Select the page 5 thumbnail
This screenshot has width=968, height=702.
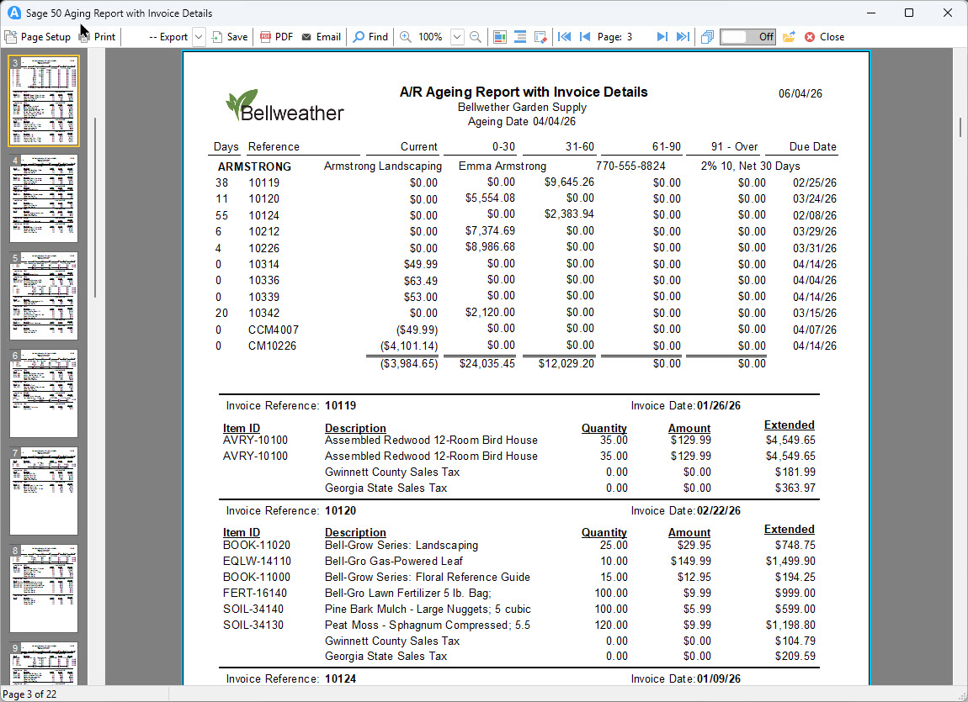[44, 296]
